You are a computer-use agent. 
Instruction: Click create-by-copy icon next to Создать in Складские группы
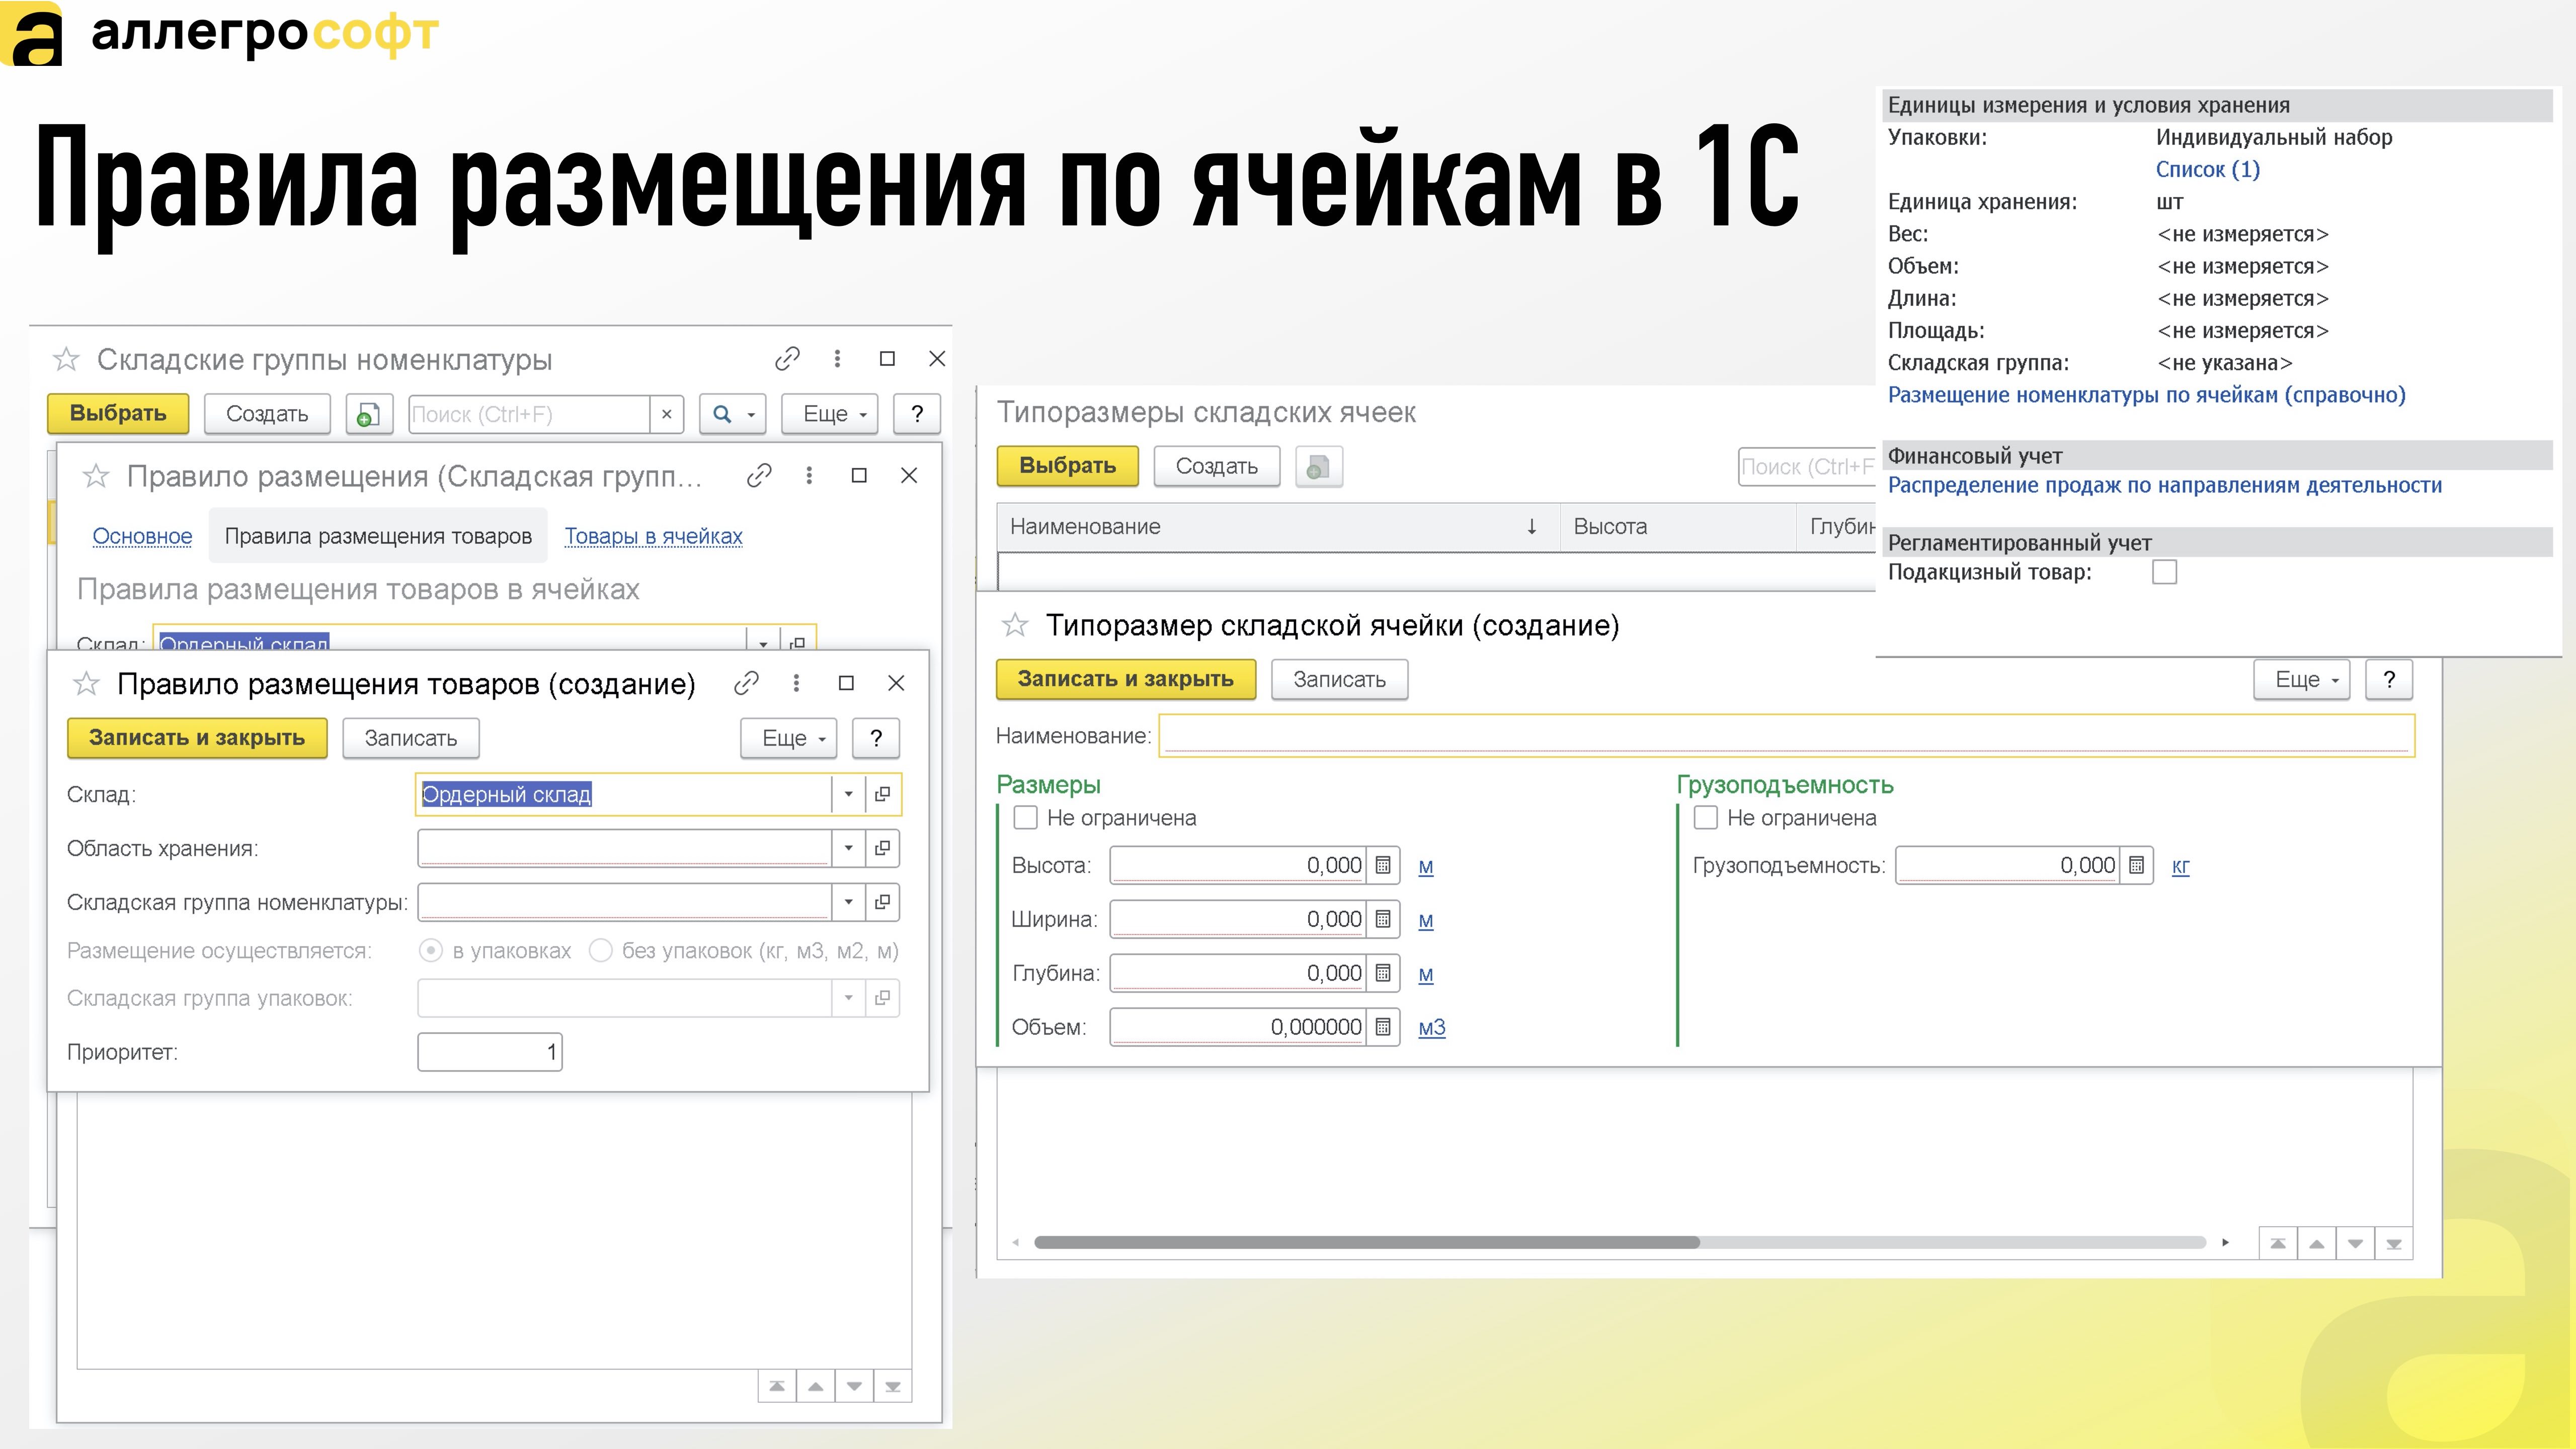[x=369, y=414]
